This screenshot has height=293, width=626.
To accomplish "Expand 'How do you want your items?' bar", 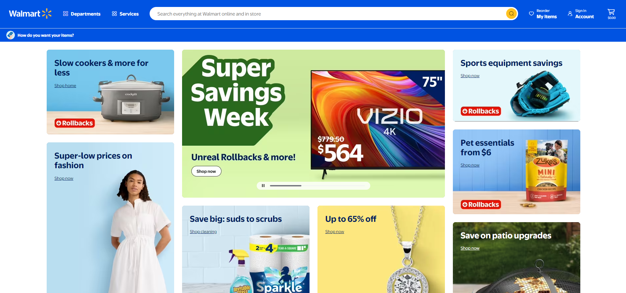I will (45, 35).
